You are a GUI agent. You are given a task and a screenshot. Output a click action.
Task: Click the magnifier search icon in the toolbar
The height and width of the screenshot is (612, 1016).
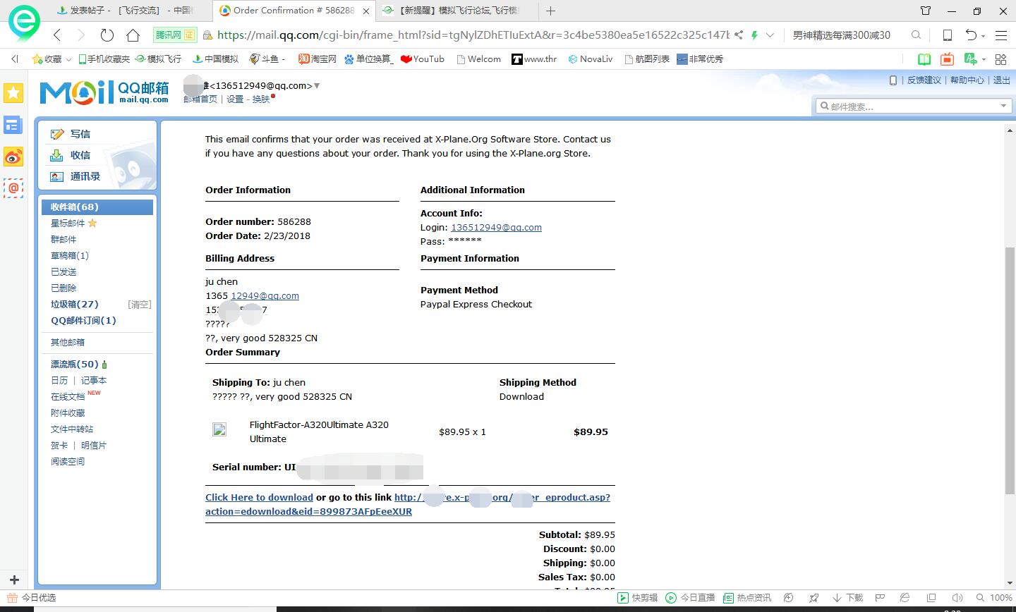click(916, 35)
